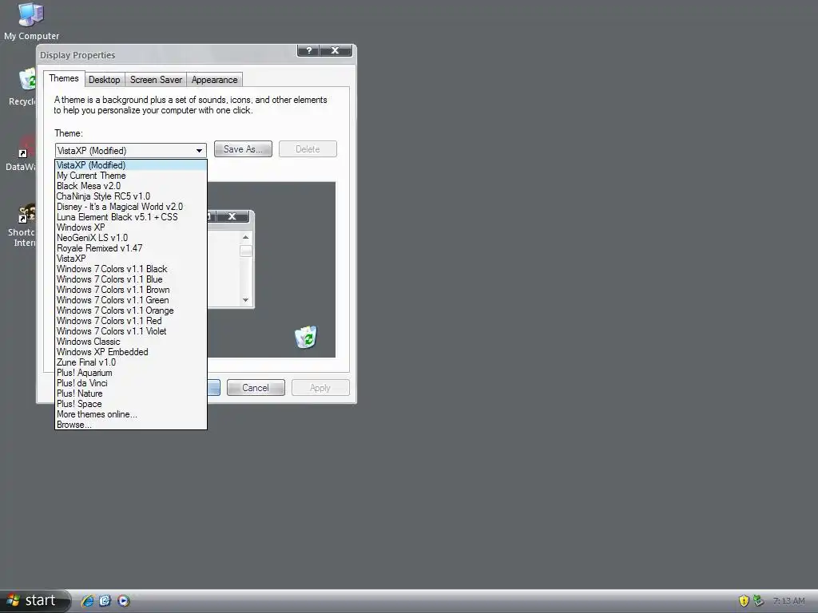Open the Start menu

pyautogui.click(x=34, y=601)
